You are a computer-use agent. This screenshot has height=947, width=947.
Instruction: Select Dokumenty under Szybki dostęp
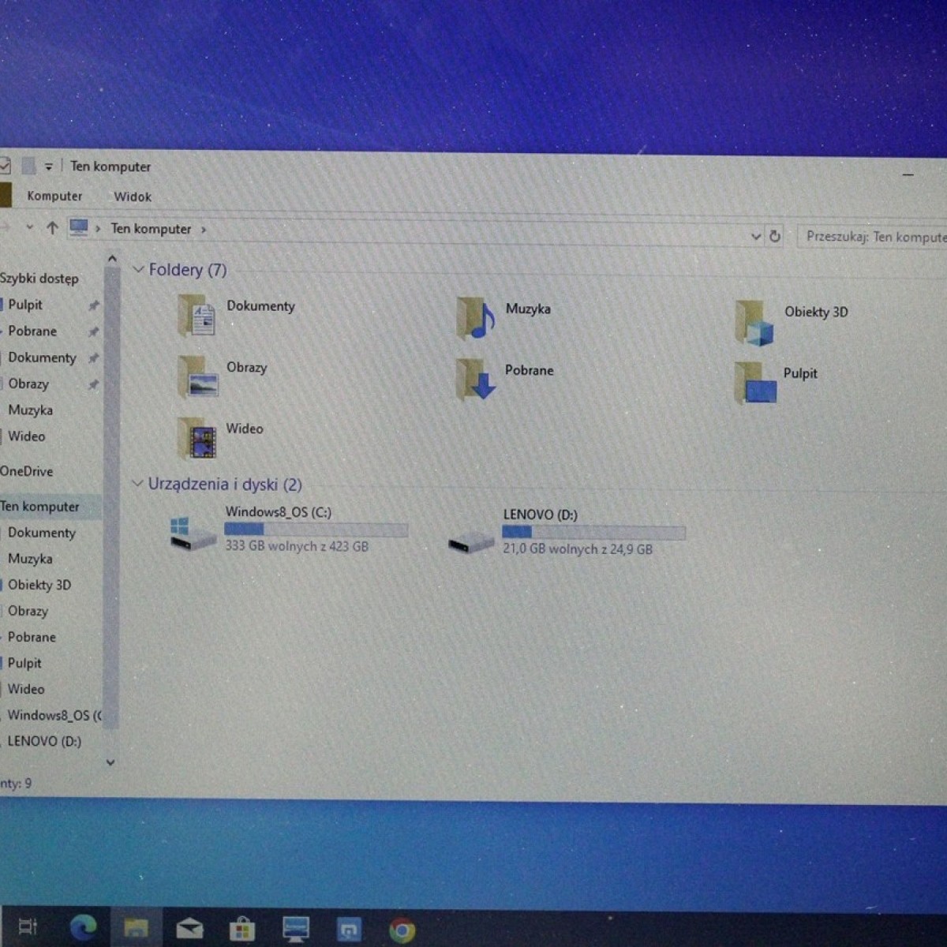[x=42, y=357]
